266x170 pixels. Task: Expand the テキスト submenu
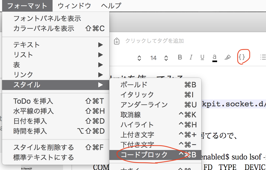tap(56, 45)
